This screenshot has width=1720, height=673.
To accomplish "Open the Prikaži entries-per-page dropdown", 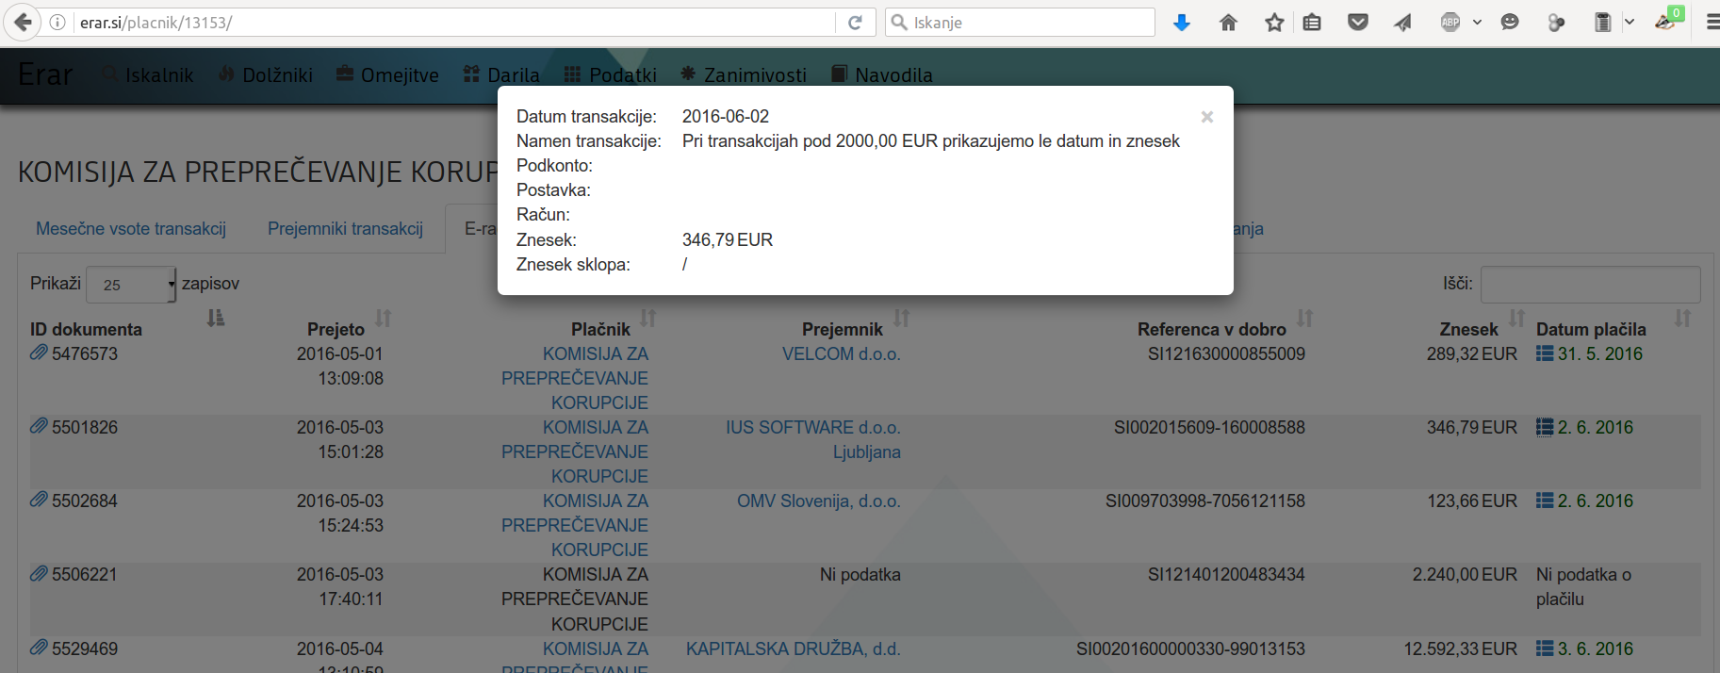I will 131,285.
